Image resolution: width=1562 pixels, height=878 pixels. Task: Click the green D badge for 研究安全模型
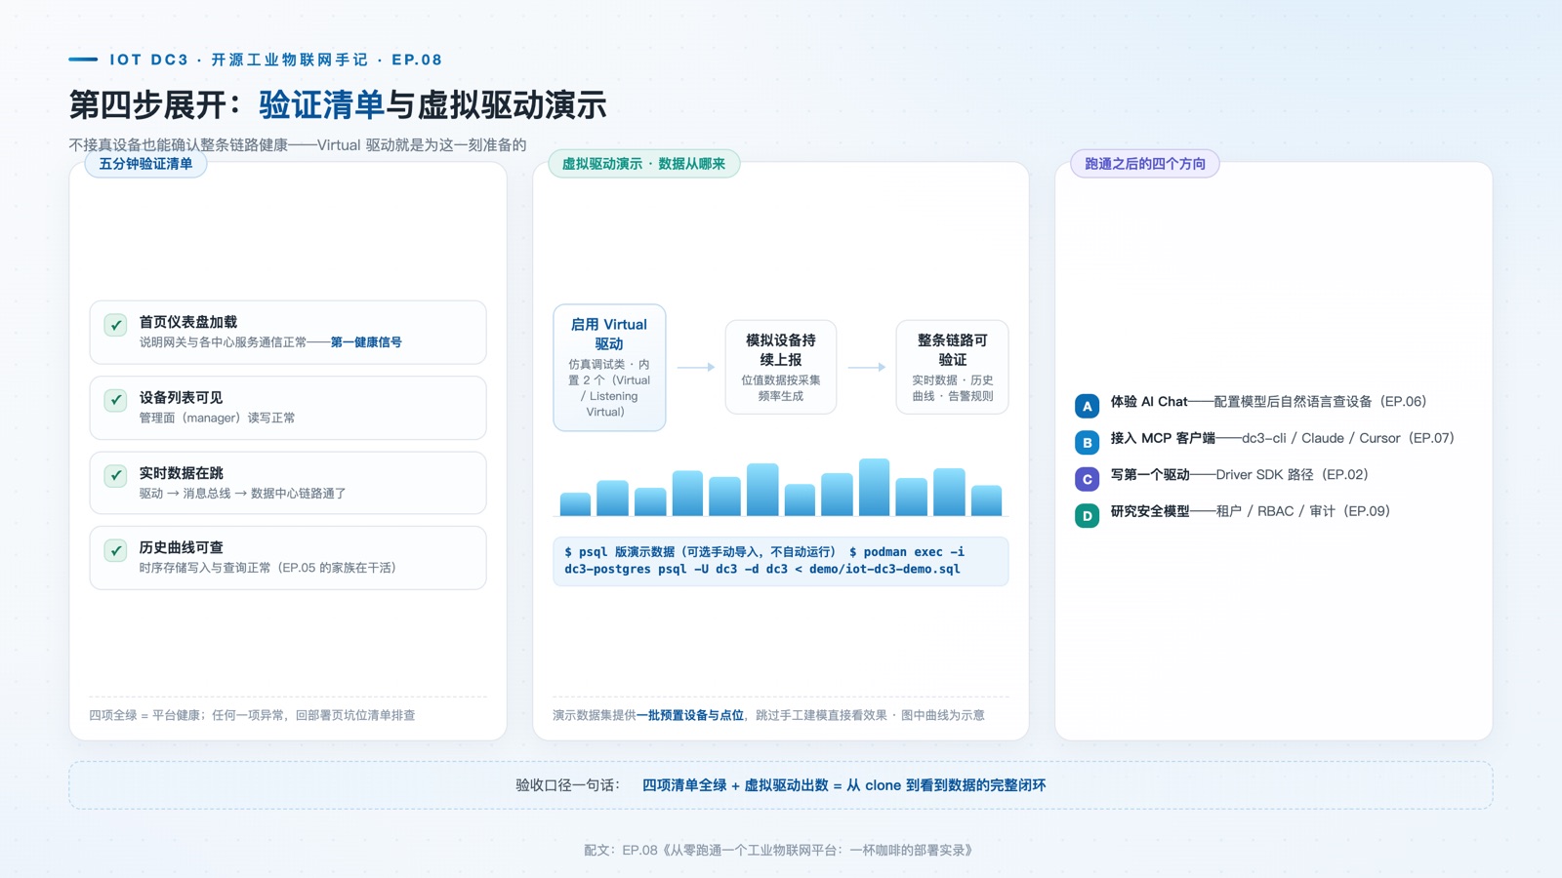[x=1087, y=515]
